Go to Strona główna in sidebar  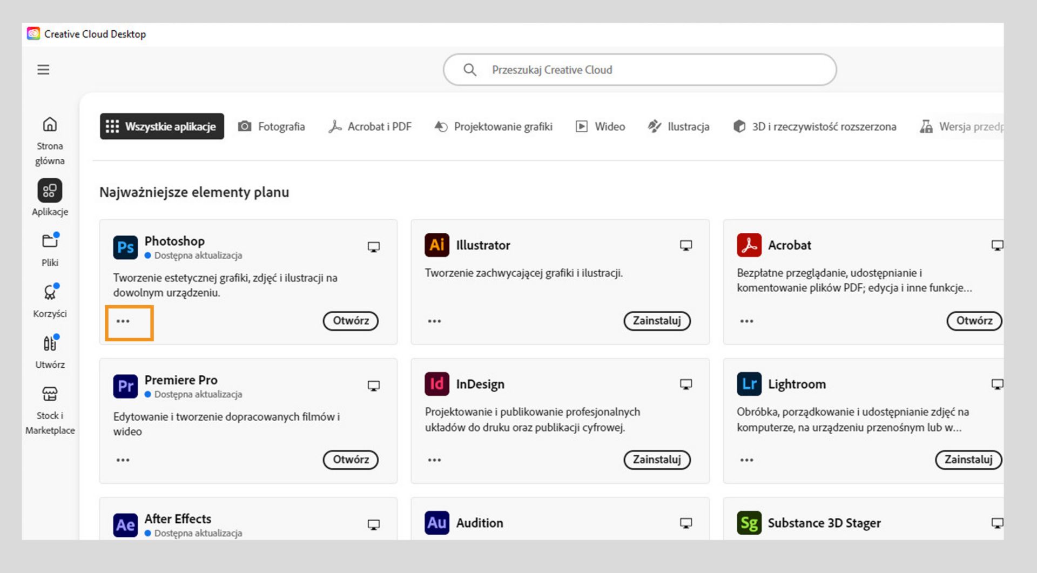click(x=50, y=139)
